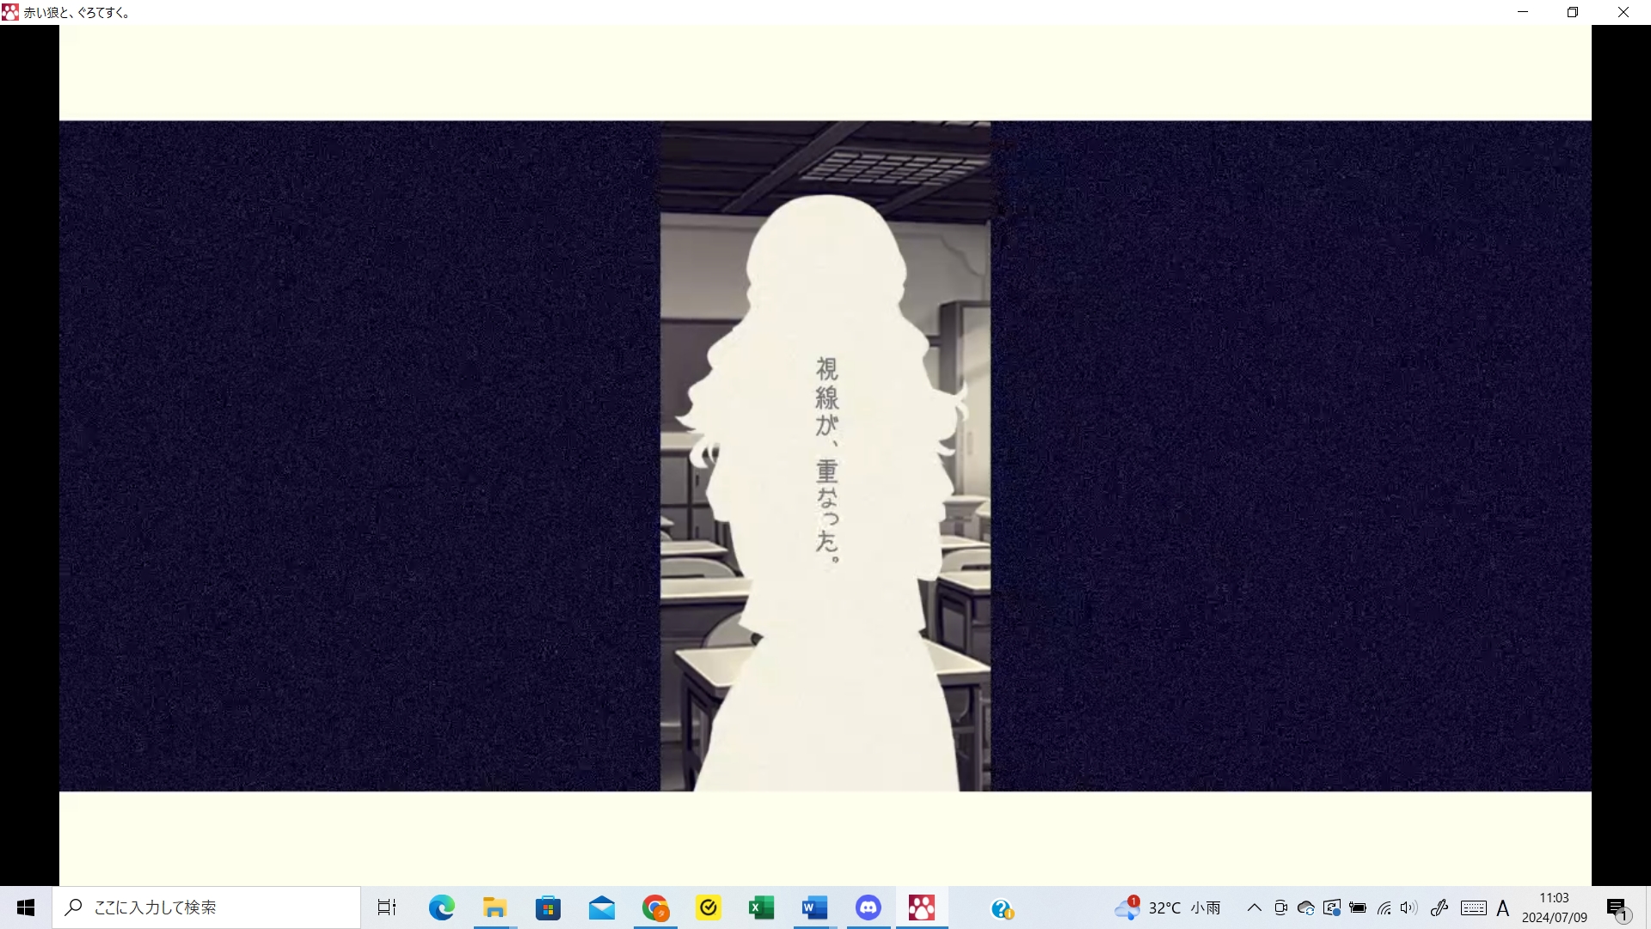Image resolution: width=1651 pixels, height=929 pixels.
Task: Open Task View on the taskbar
Action: tap(387, 907)
